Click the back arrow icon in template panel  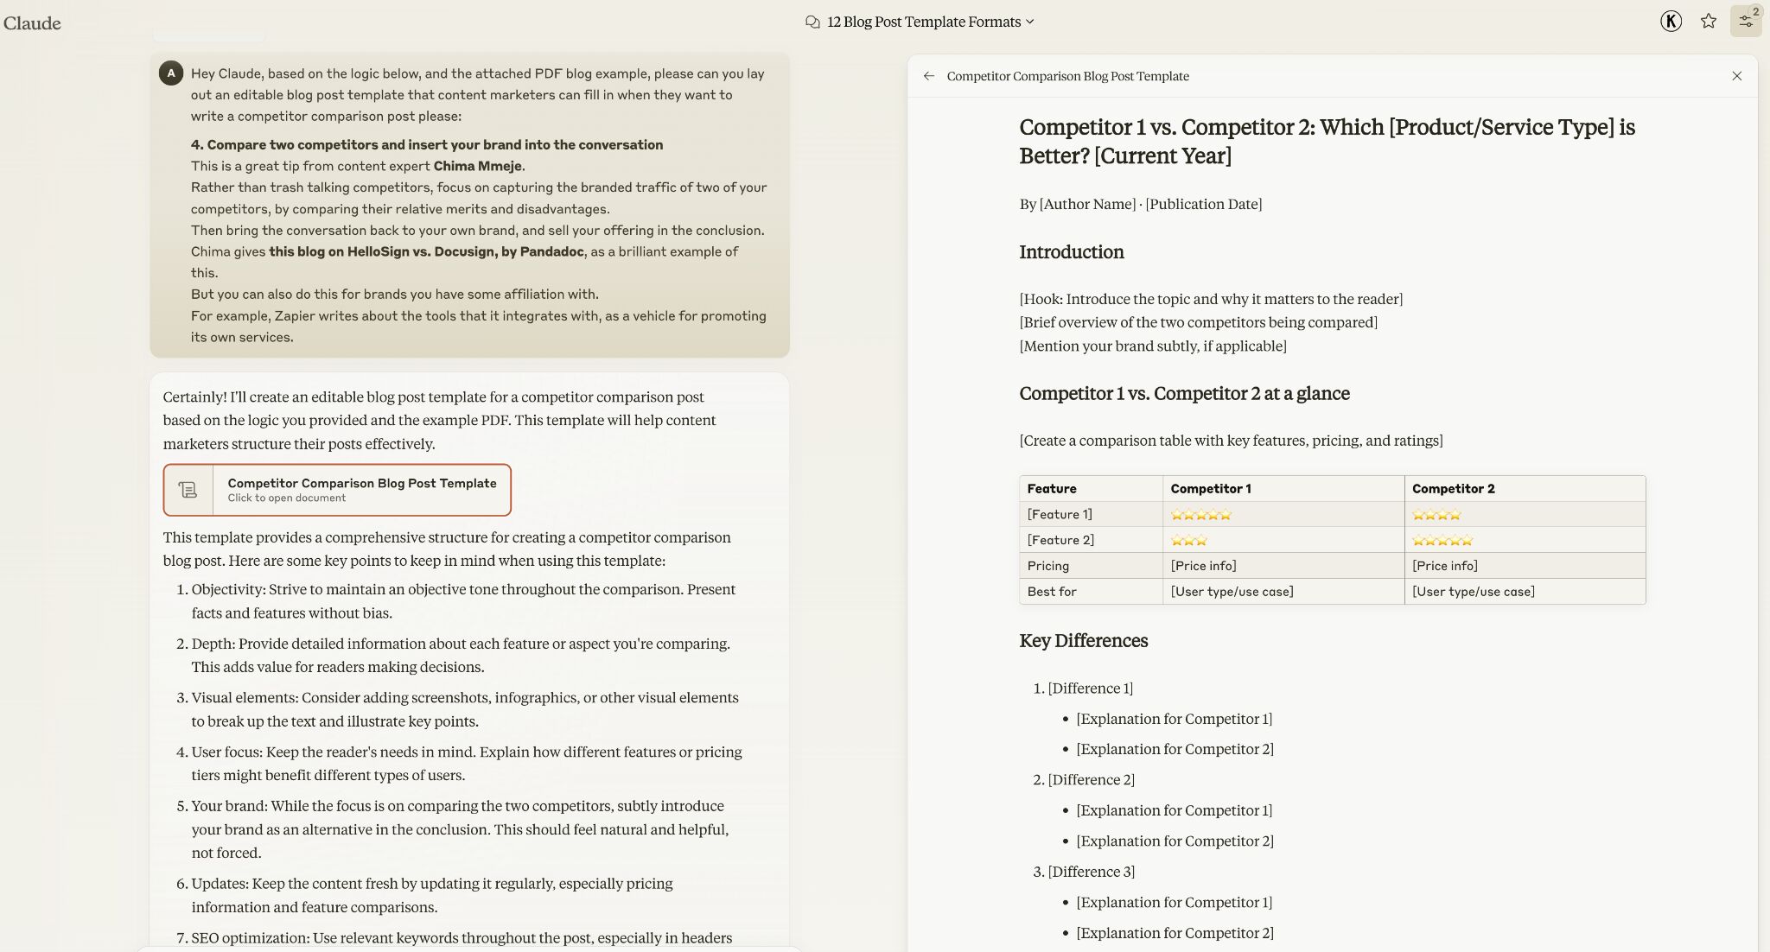tap(928, 76)
